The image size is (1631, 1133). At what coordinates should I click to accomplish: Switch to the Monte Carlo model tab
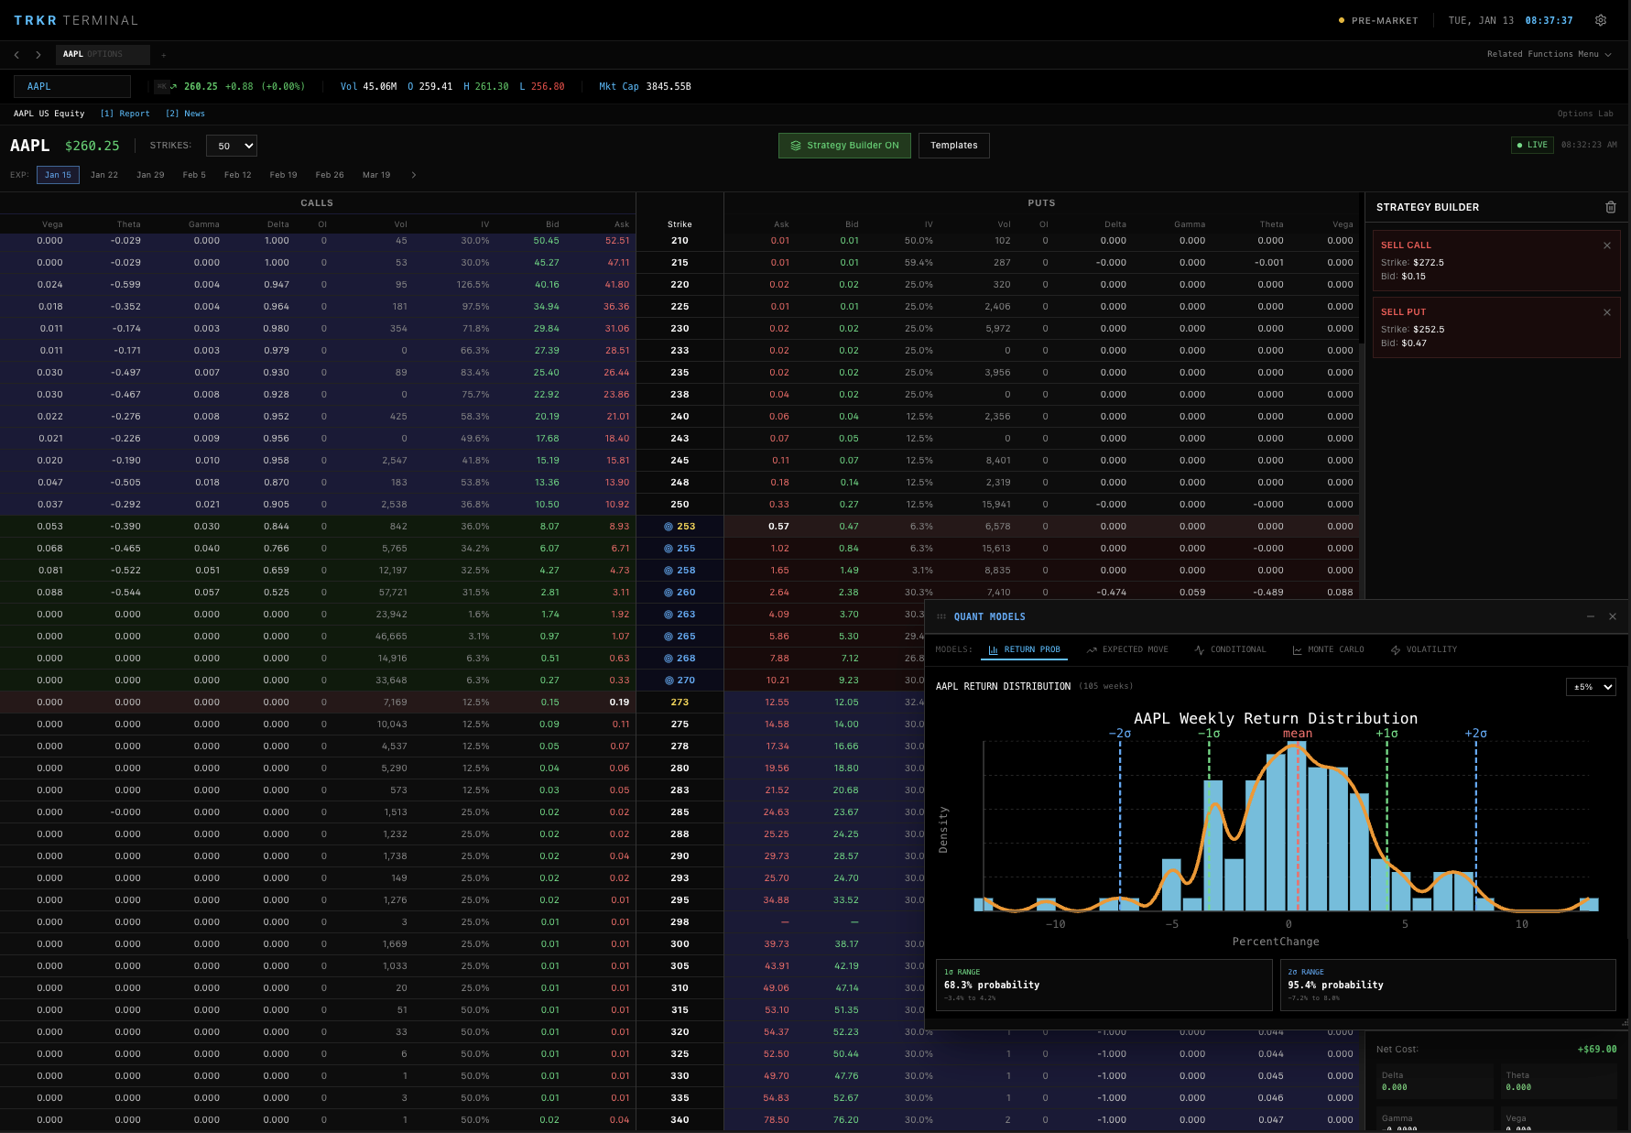(1328, 649)
